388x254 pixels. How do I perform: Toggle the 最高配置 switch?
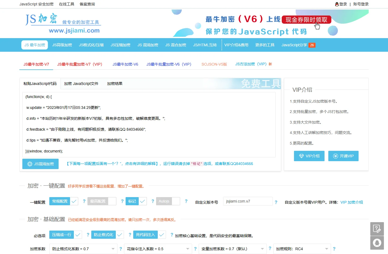pyautogui.click(x=102, y=201)
